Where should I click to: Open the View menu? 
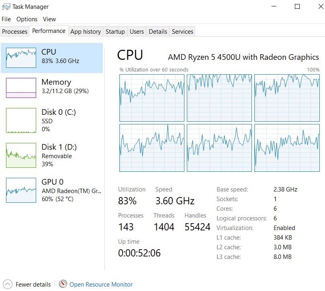49,19
